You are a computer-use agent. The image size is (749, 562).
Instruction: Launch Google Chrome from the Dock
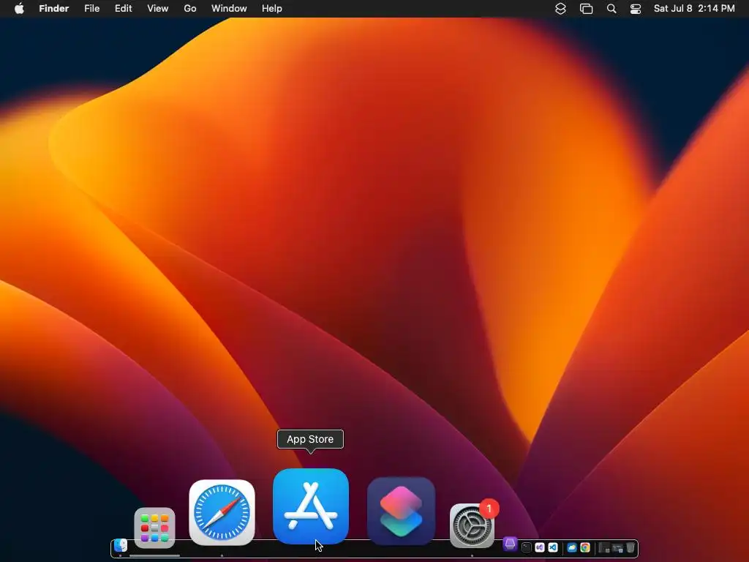(x=585, y=547)
